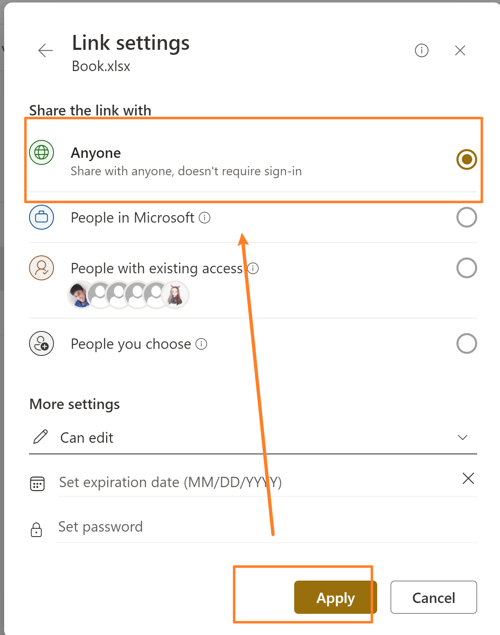Click the info icon beside People in Microsoft
This screenshot has height=635, width=500.
[205, 217]
